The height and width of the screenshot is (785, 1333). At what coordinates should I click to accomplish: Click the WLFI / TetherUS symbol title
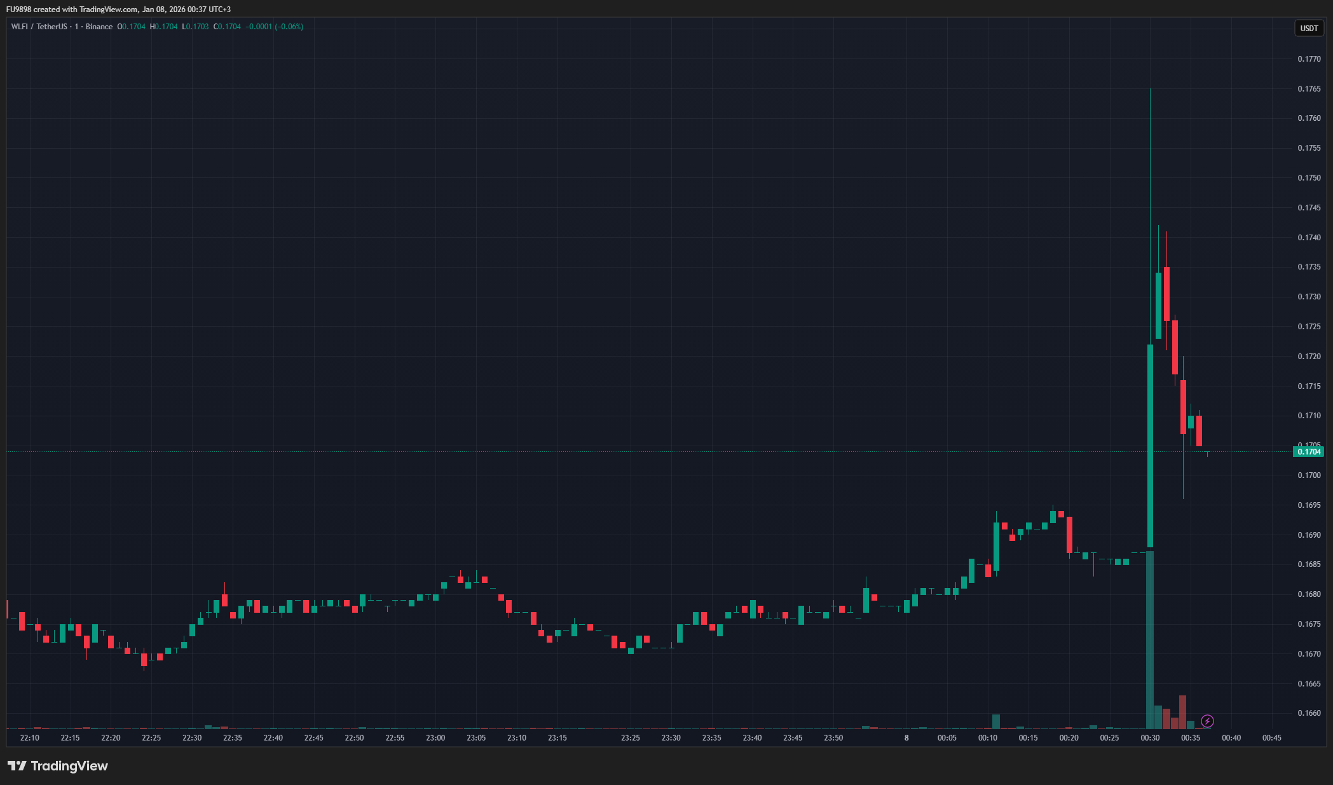pyautogui.click(x=39, y=27)
